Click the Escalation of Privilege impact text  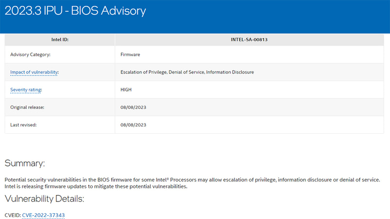tap(145, 72)
